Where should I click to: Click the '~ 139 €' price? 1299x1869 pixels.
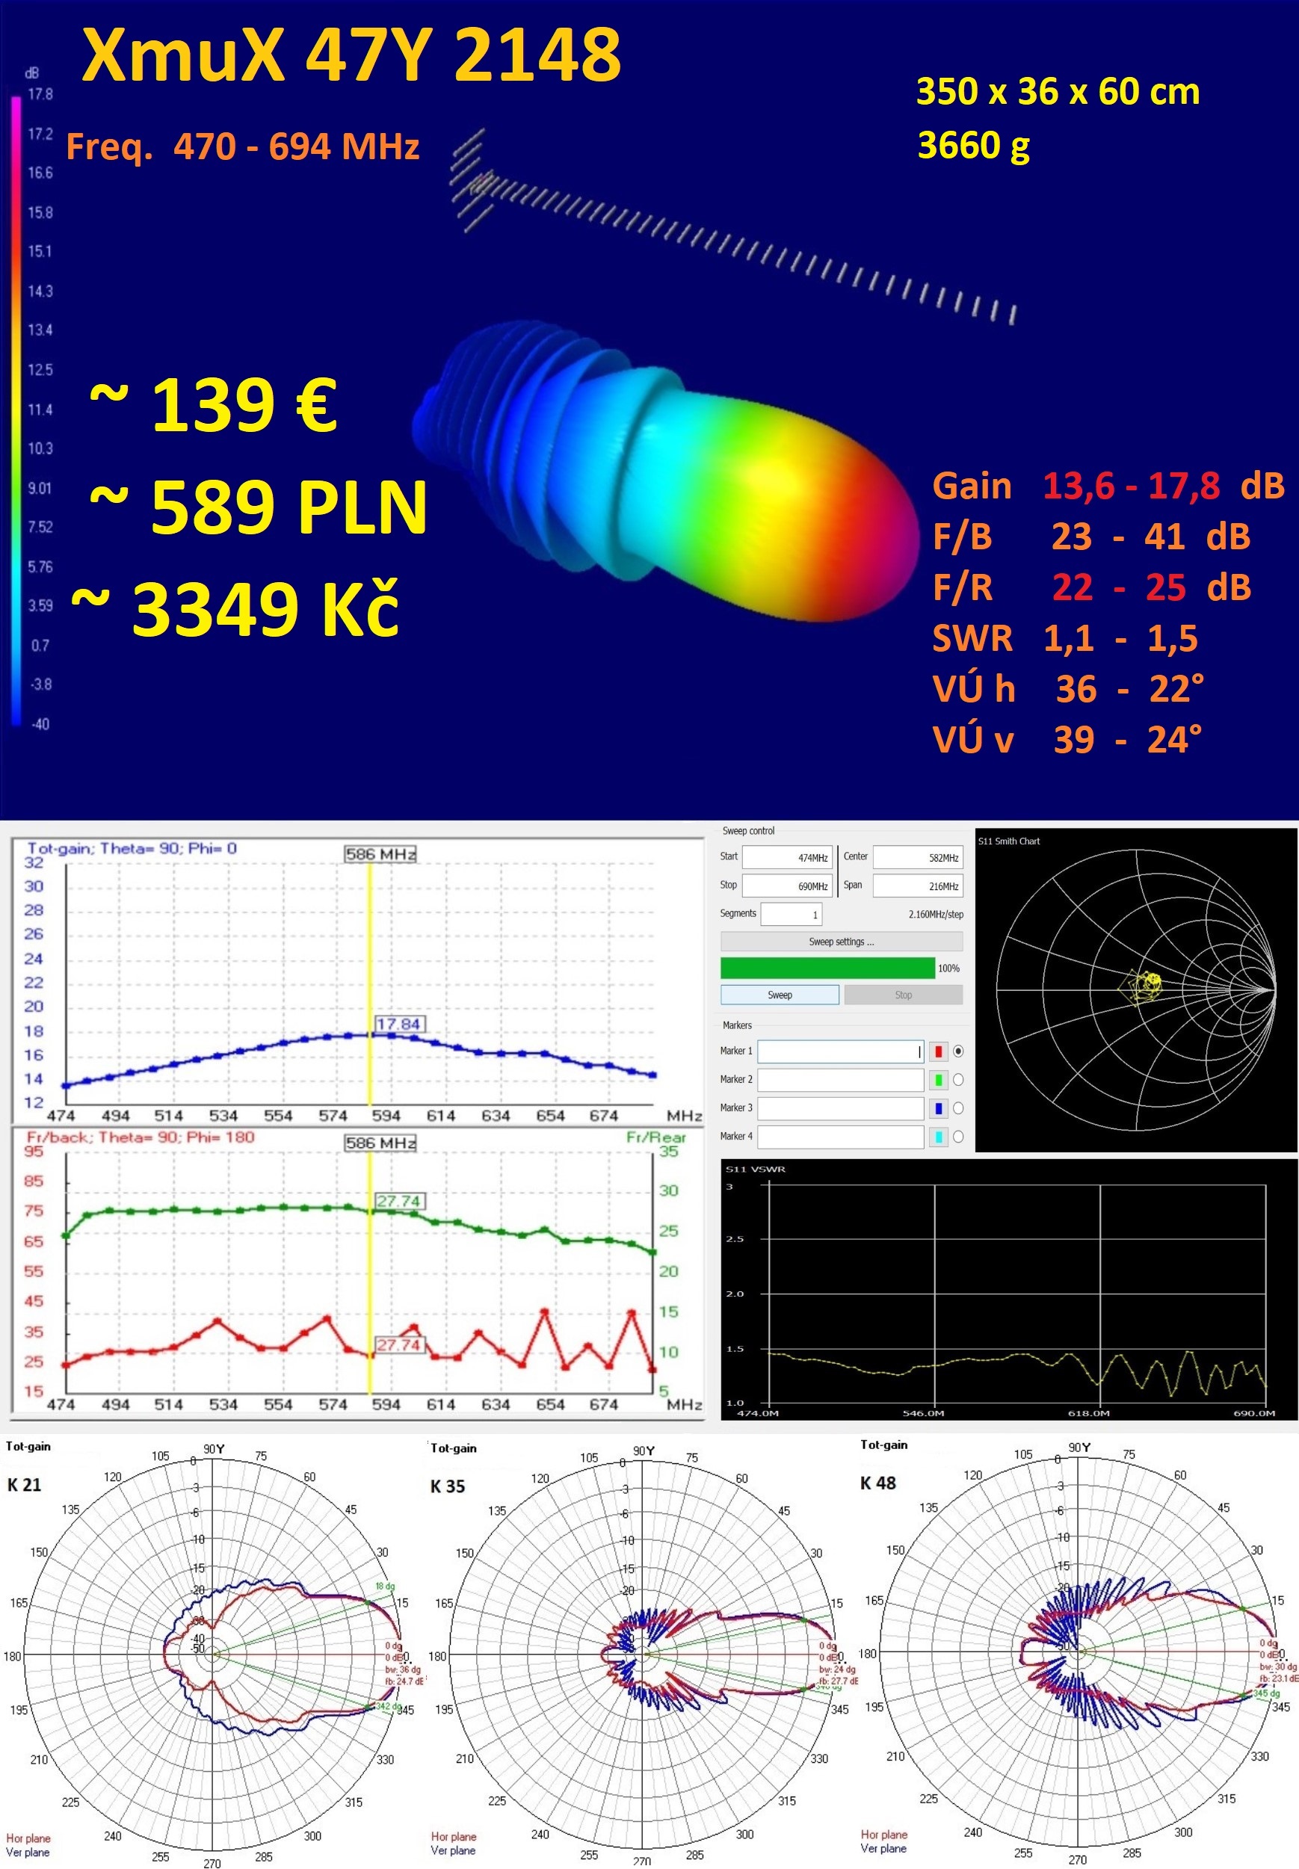click(x=213, y=404)
